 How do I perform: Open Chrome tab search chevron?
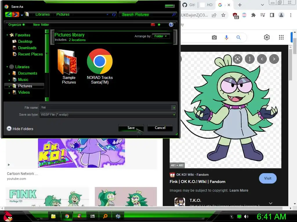coord(262,5)
